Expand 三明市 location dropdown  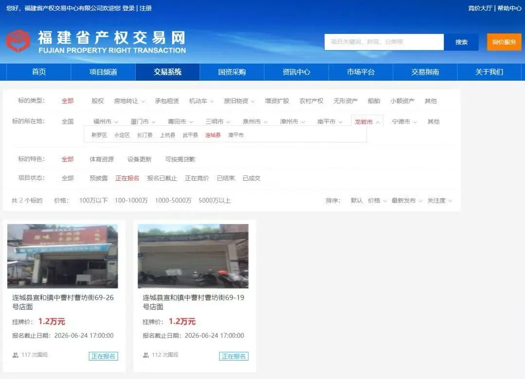tap(218, 121)
